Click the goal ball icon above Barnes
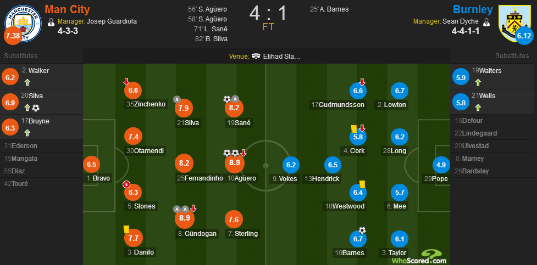Viewport: 537px width, 265px height. [362, 230]
